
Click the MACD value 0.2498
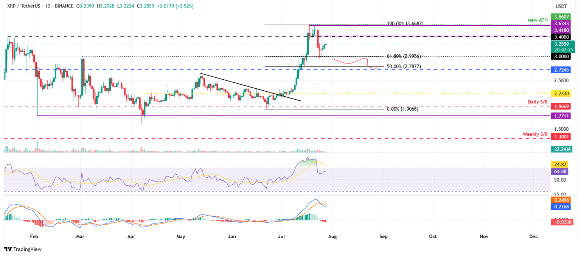(562, 200)
